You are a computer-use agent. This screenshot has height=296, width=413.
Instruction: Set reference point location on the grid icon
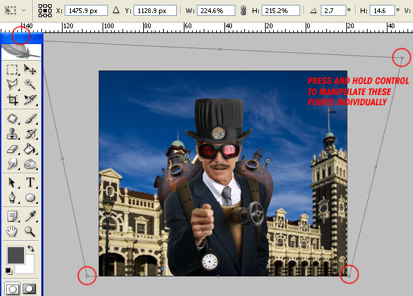[x=45, y=10]
